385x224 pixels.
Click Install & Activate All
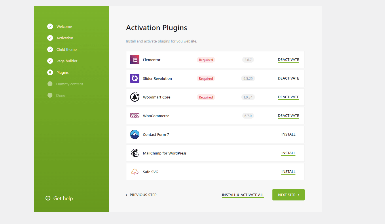243,195
